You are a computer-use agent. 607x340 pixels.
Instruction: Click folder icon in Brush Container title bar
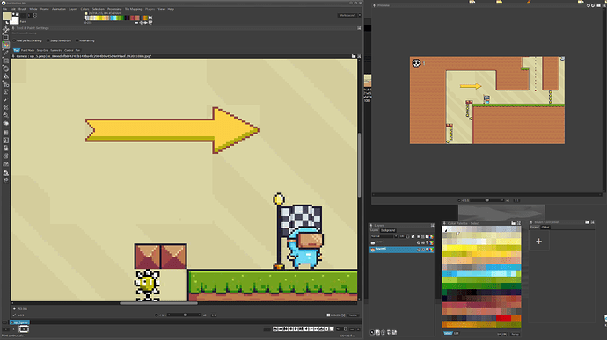(588, 222)
